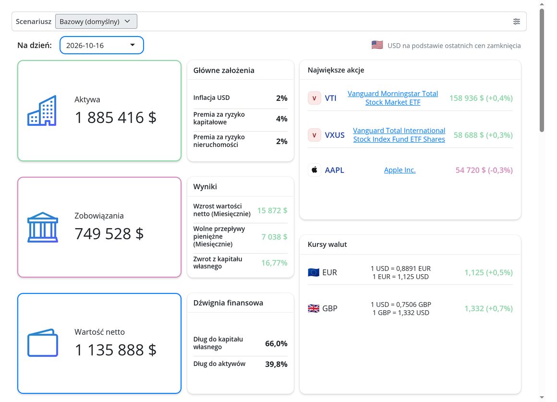Open Vanguard Total International Stock Index Fund link
The height and width of the screenshot is (402, 557).
click(399, 134)
